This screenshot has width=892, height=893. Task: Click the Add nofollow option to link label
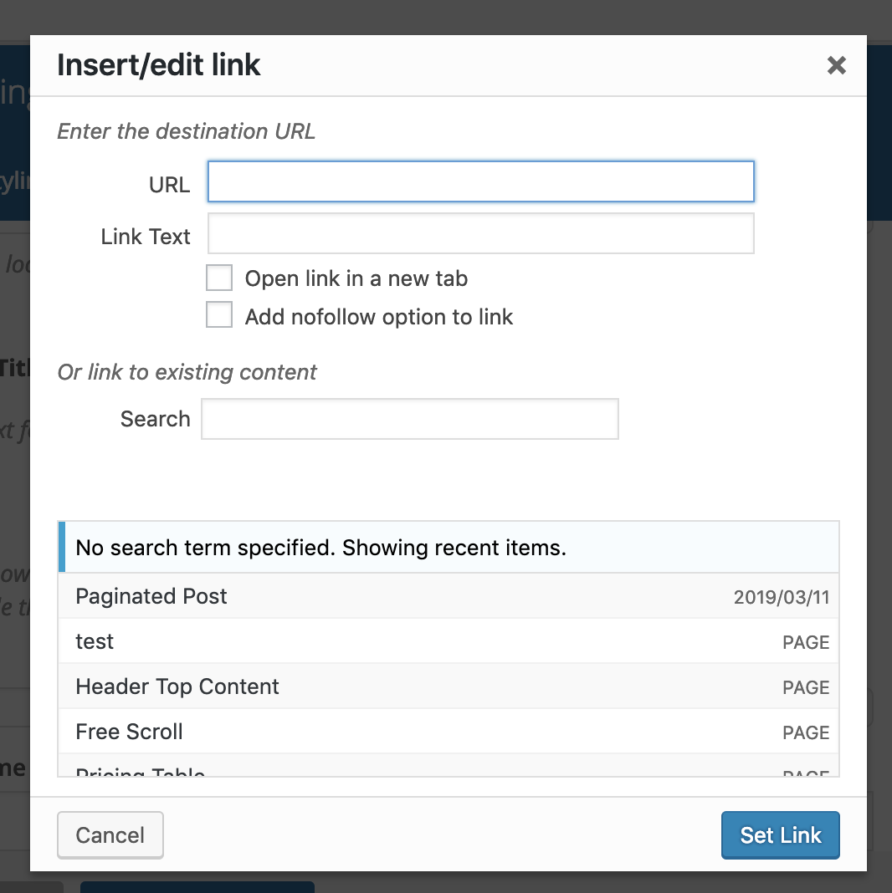click(x=378, y=317)
